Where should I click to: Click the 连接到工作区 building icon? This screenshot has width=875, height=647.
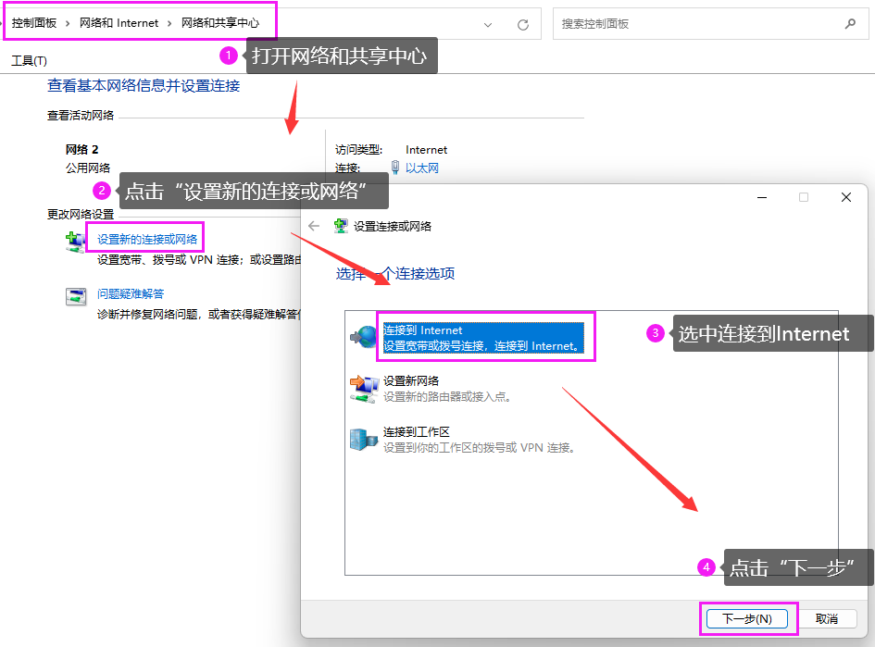[x=363, y=439]
